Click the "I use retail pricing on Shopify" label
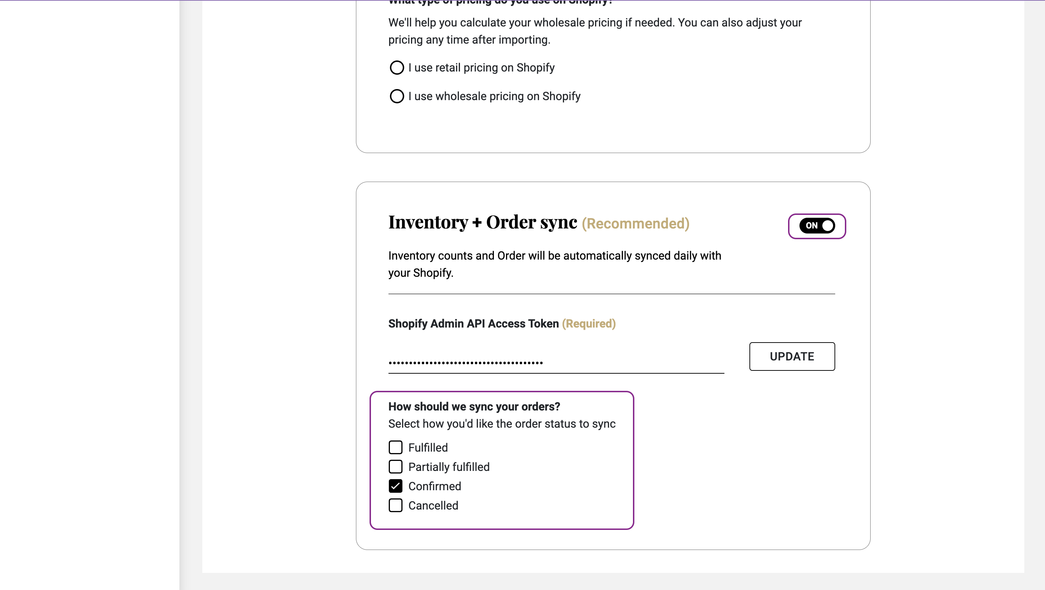 [x=481, y=67]
